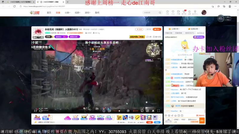Toggle the danmaku circle icon
Image resolution: width=239 pixels, height=134 pixels.
coord(128,111)
